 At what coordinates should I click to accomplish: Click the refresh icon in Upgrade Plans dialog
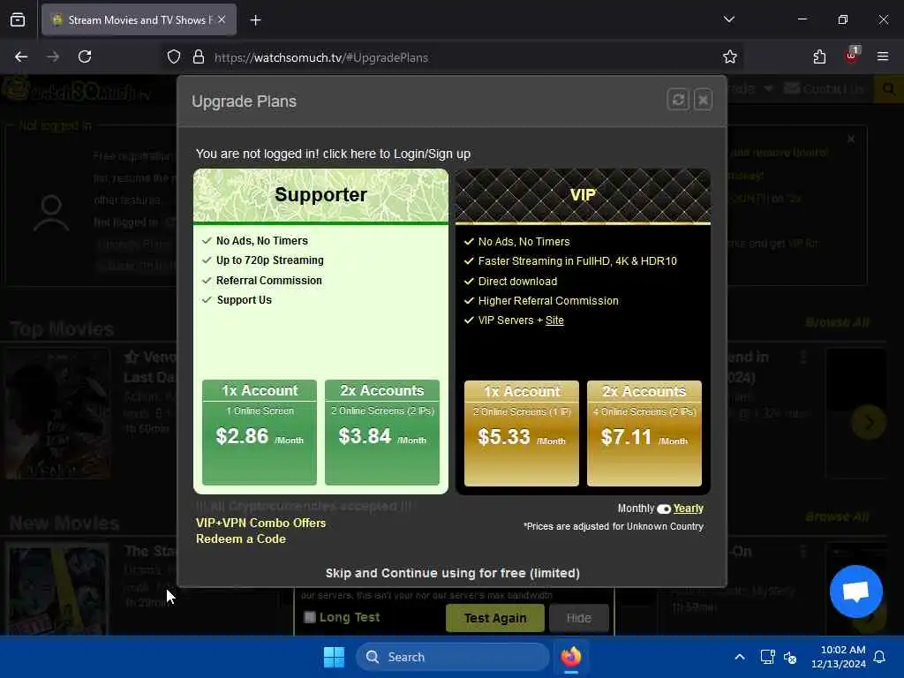pos(678,100)
